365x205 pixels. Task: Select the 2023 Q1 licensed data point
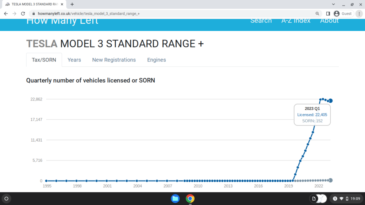tap(331, 101)
